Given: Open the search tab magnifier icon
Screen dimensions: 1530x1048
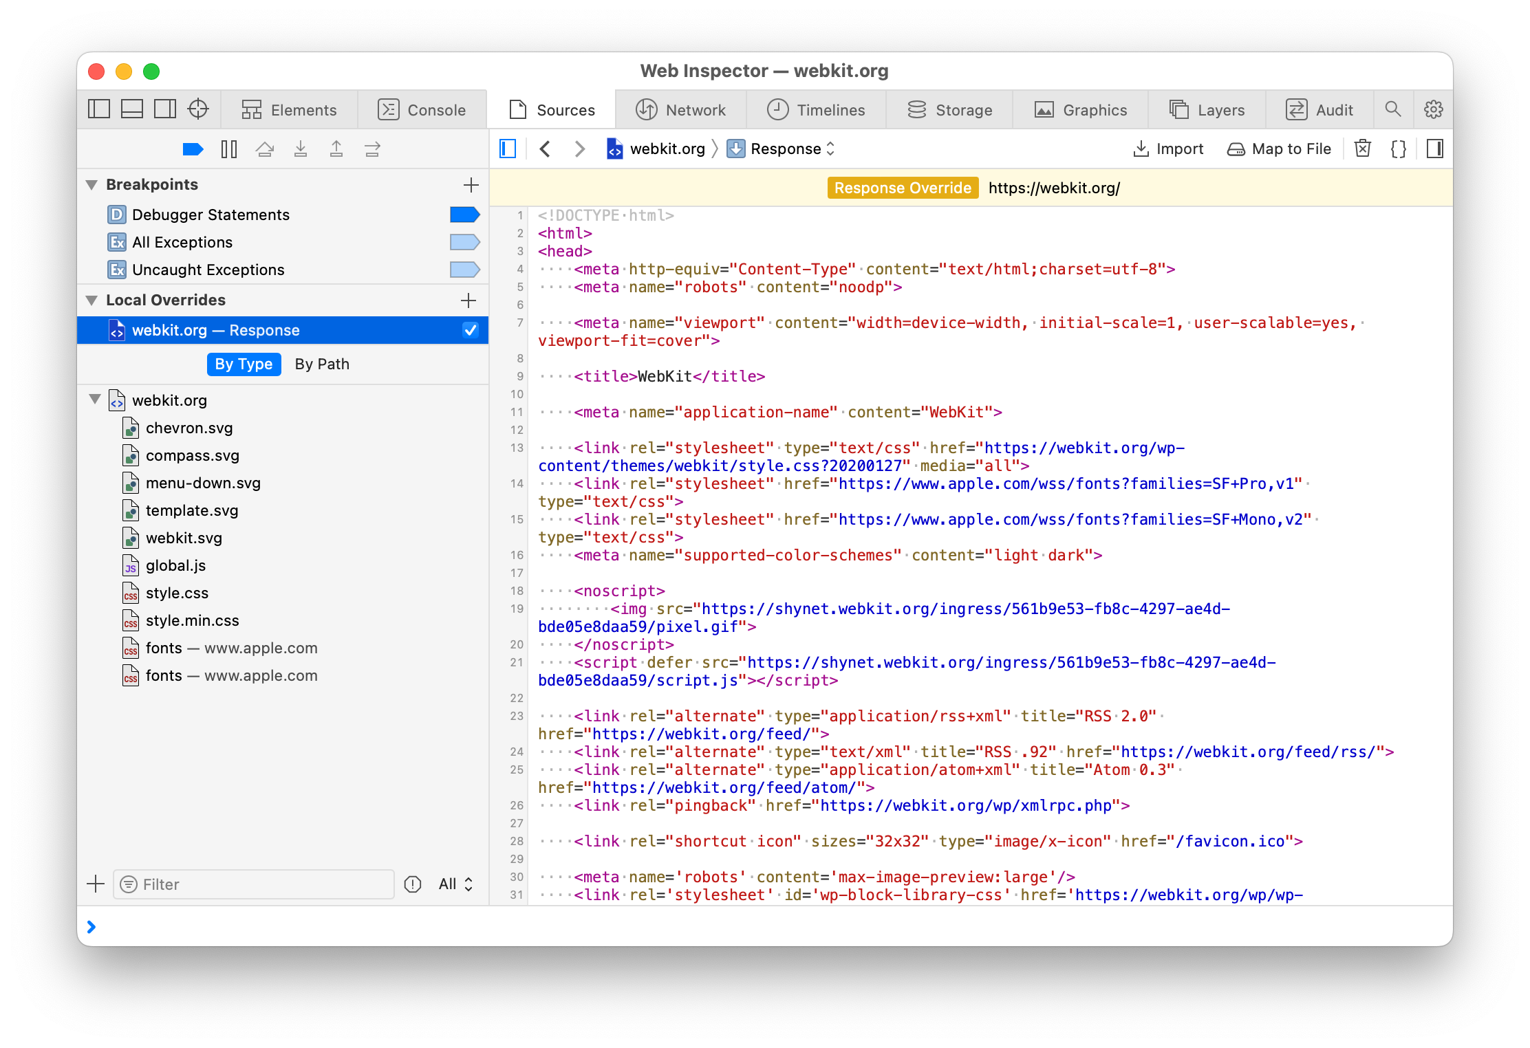Looking at the screenshot, I should (x=1393, y=109).
